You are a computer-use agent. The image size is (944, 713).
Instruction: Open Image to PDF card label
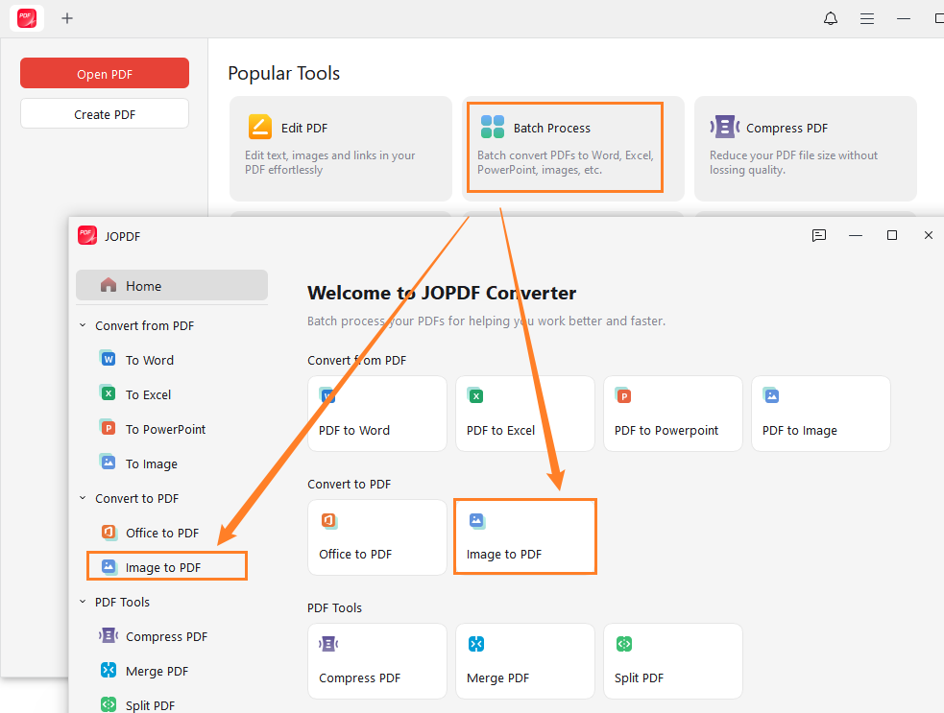[x=504, y=554]
